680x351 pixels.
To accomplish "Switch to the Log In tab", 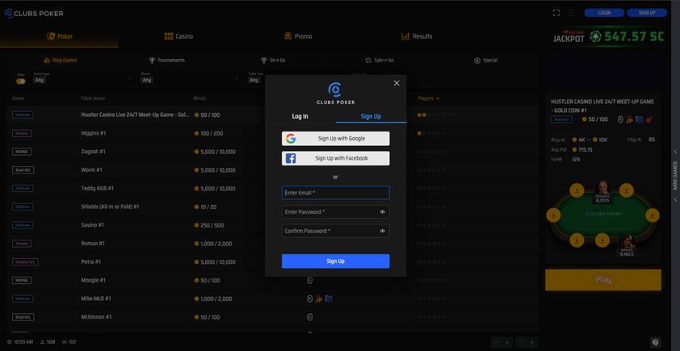I will click(300, 116).
